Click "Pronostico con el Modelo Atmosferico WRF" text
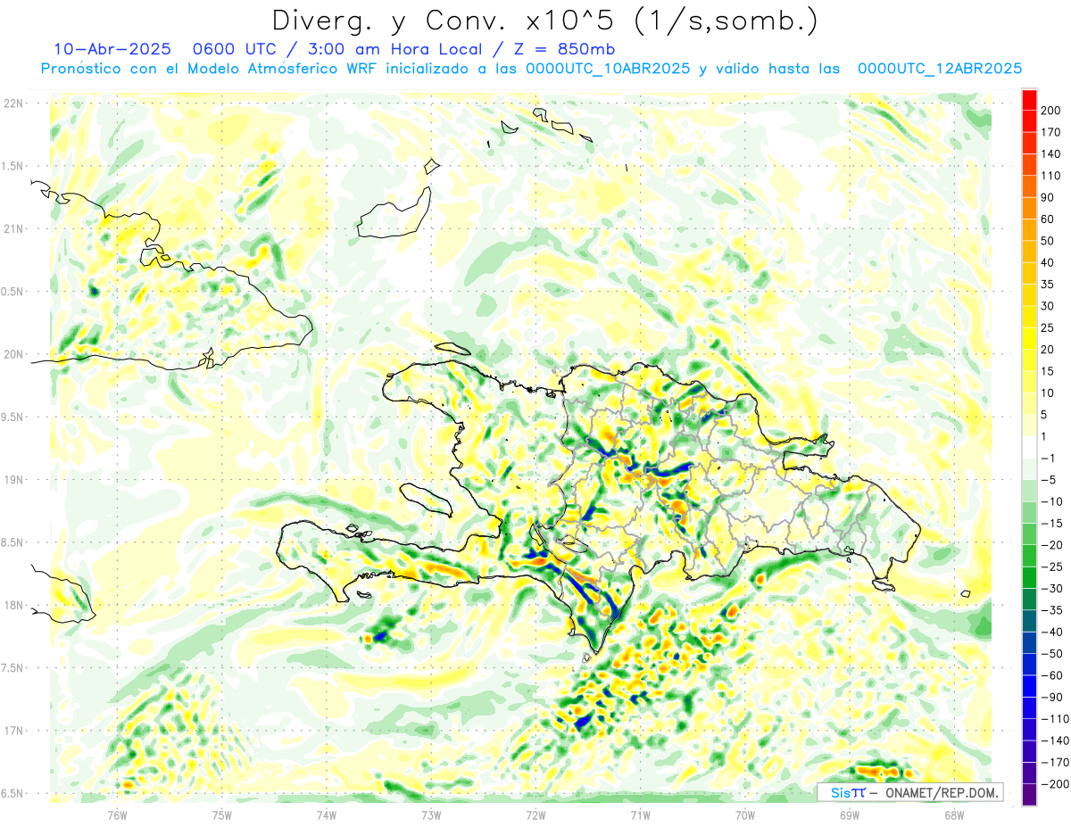Screen dimensions: 1071x827 [x=210, y=69]
